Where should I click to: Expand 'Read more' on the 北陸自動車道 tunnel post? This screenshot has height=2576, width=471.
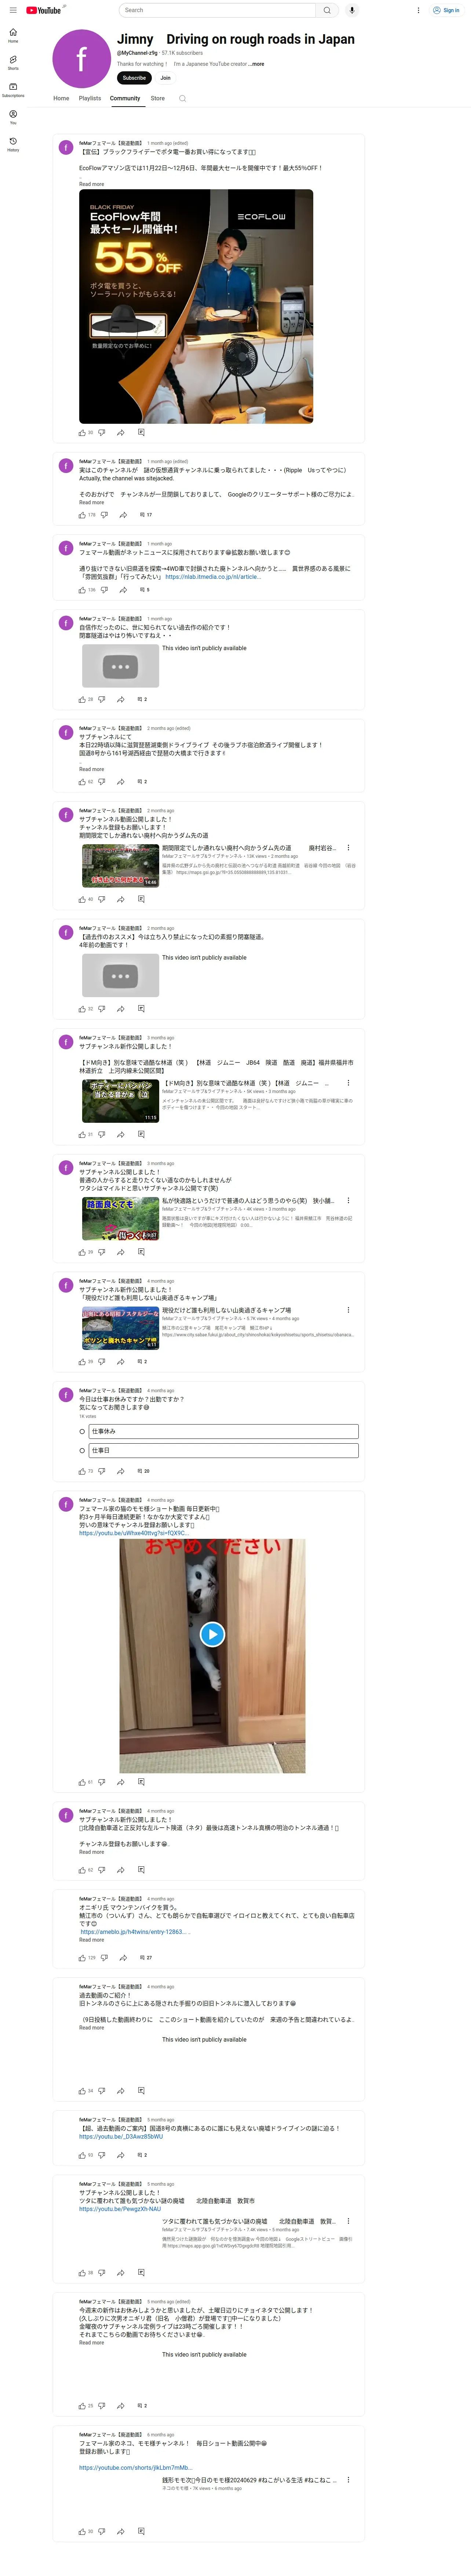(x=92, y=1852)
